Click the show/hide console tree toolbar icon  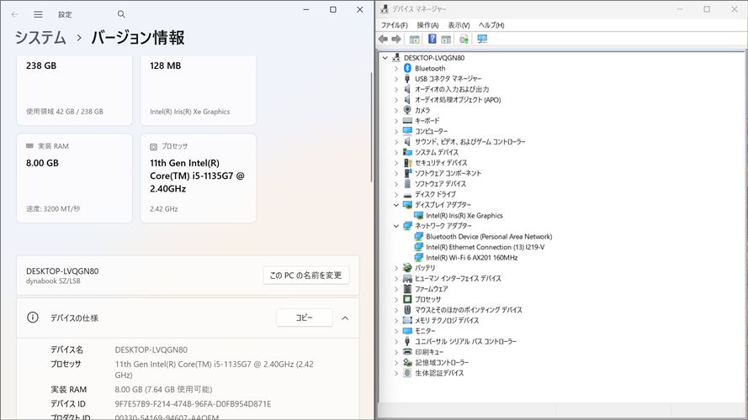[414, 39]
